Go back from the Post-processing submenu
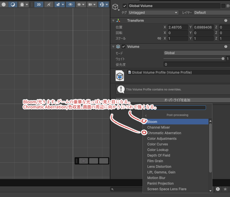 click(x=146, y=115)
